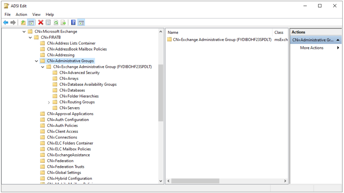Image resolution: width=344 pixels, height=193 pixels.
Task: Open the File menu
Action: point(8,14)
